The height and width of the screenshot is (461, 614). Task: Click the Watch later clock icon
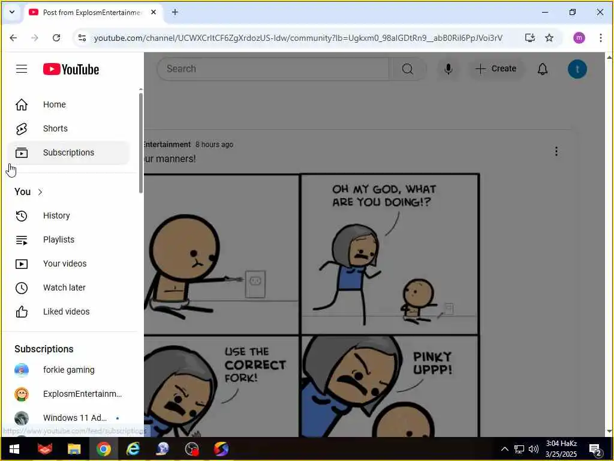click(22, 288)
